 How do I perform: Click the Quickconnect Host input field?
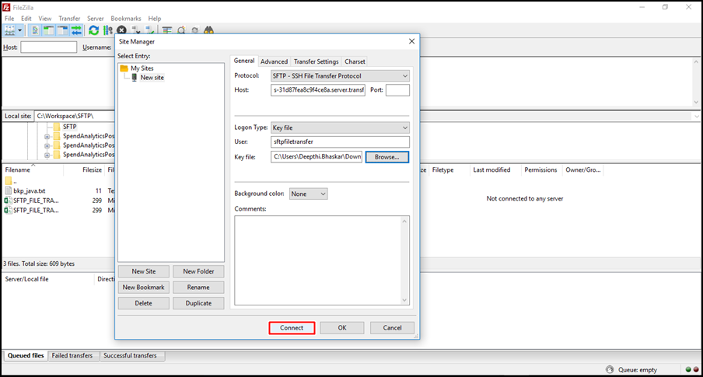click(49, 47)
